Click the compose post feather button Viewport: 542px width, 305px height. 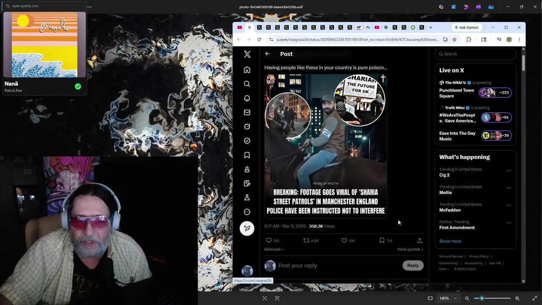[247, 228]
